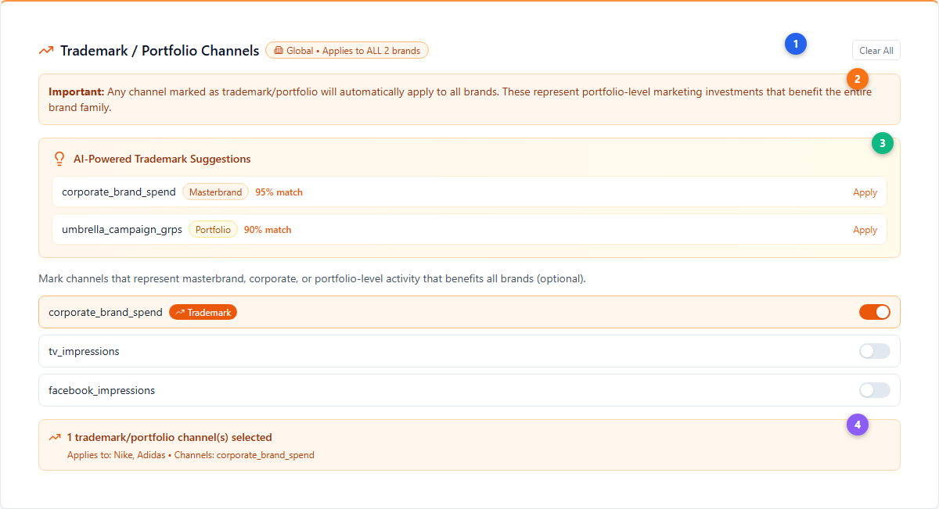
Task: Click the 1 trademark/portfolio channel(s) selected text
Action: click(169, 437)
